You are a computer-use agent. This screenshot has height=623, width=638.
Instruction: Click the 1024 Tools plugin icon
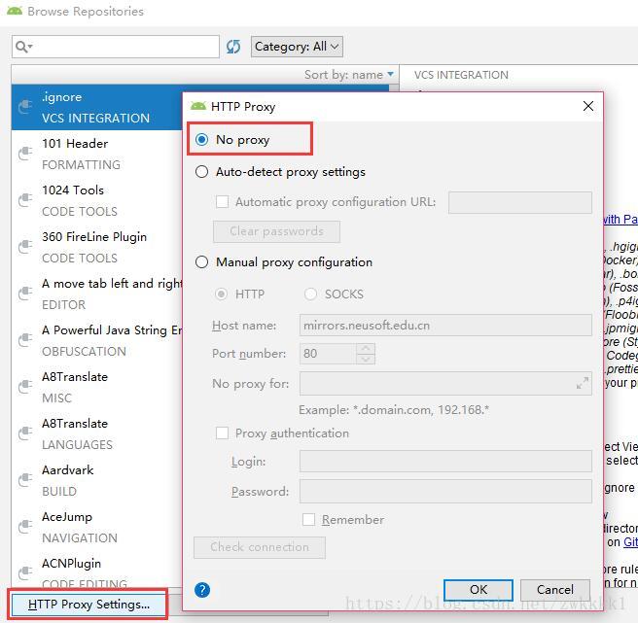[25, 200]
